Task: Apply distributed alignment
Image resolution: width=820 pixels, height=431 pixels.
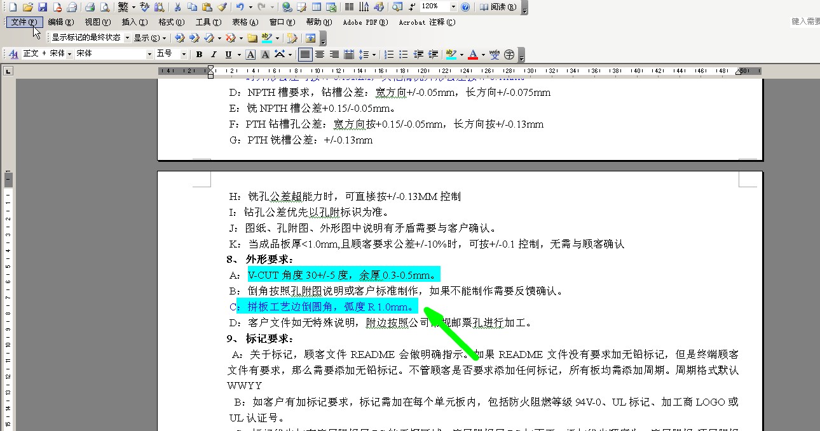Action: pos(348,55)
